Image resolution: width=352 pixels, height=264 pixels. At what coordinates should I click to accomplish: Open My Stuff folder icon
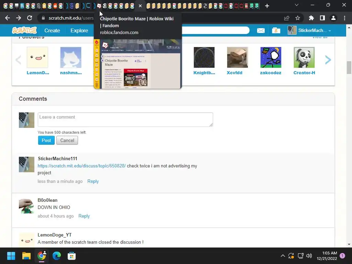click(x=276, y=30)
